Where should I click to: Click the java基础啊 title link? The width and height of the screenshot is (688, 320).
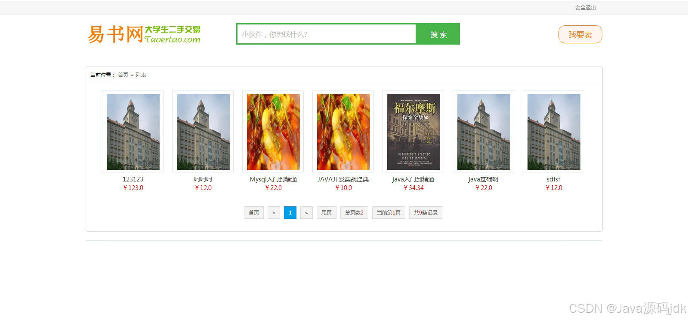(484, 179)
